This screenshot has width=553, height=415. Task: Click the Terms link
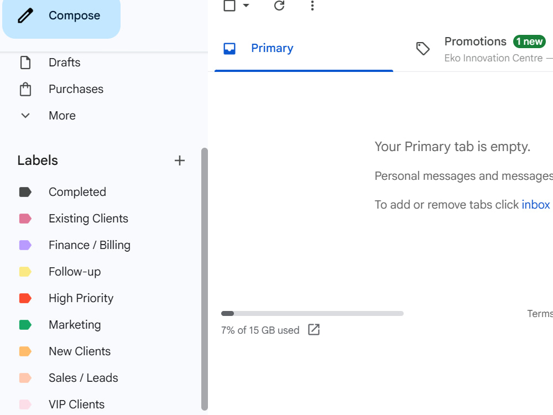tap(540, 313)
